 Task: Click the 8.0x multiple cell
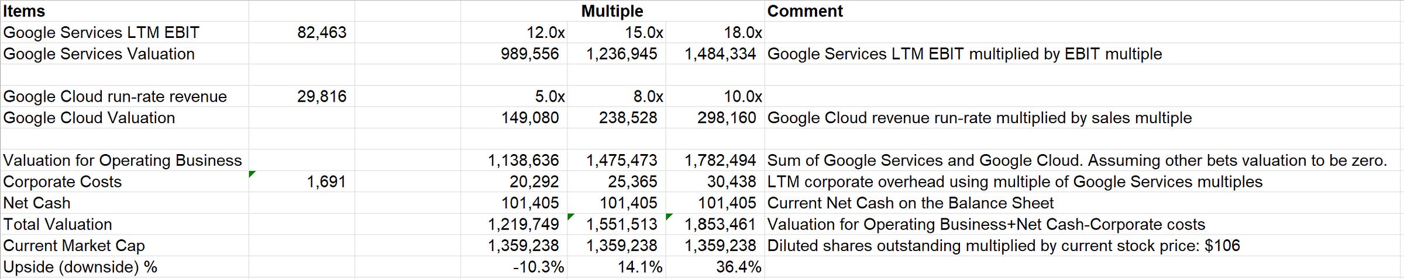[x=617, y=96]
